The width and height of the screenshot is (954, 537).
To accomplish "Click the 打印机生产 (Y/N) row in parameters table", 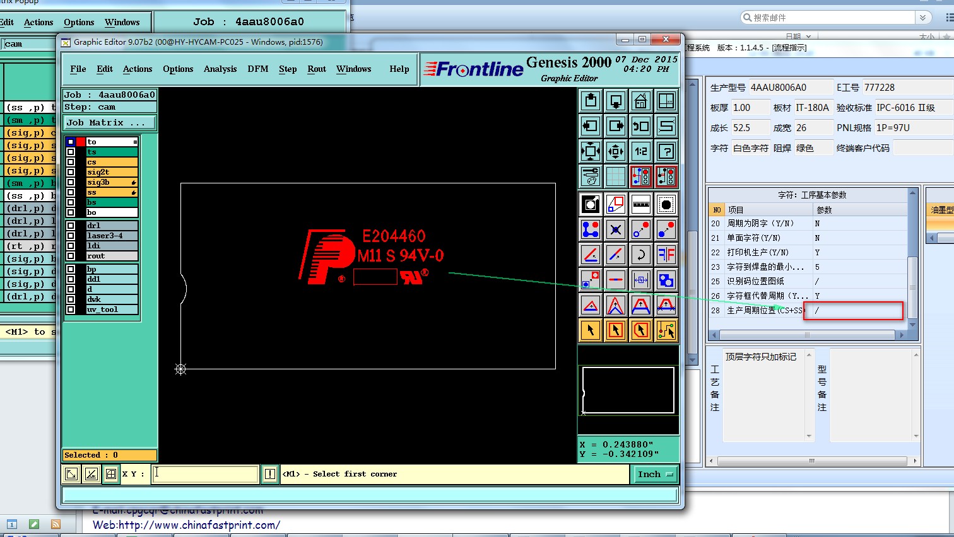I will tap(808, 252).
